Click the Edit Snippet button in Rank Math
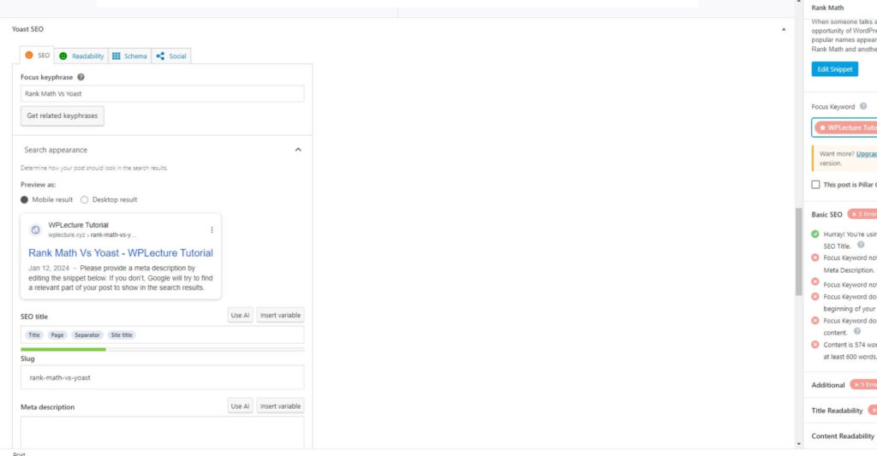Viewport: 877px width, 456px height. point(834,69)
